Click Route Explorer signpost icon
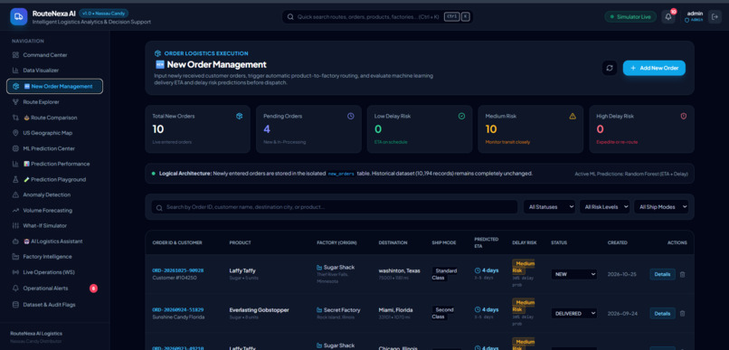The image size is (729, 350). coord(15,102)
